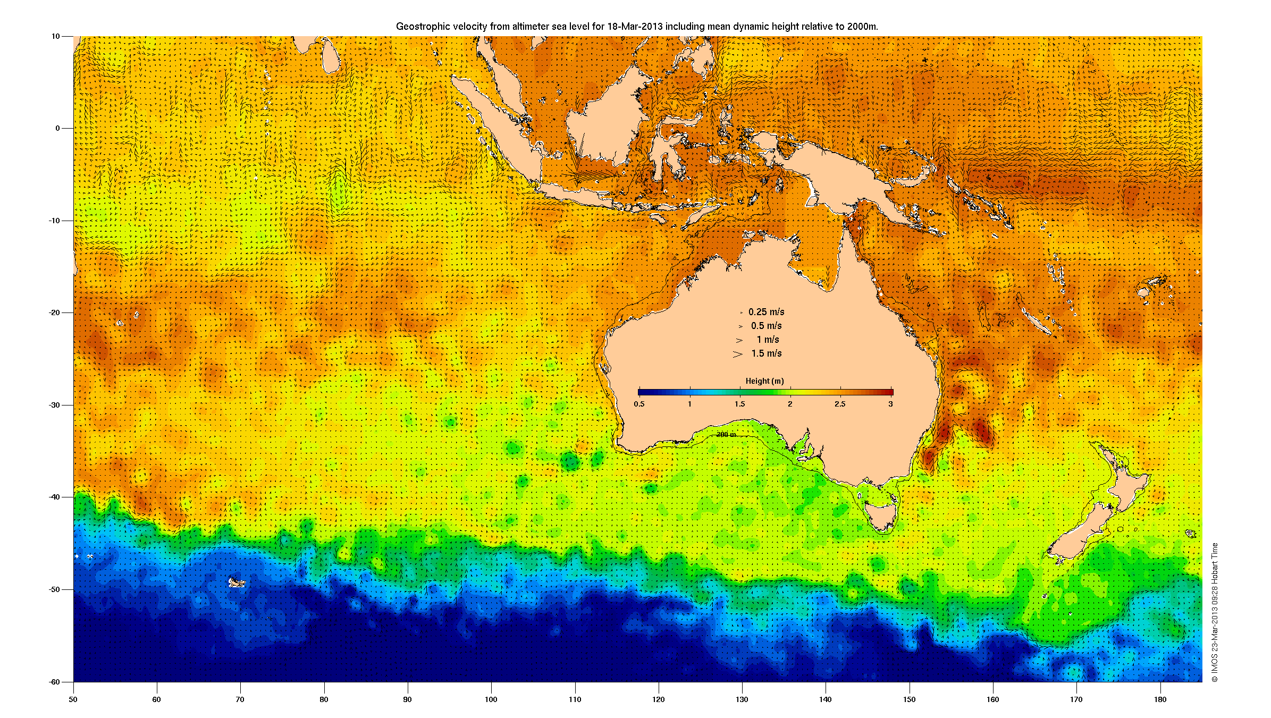Click the IMOS copyright timestamp text
Screen dimensions: 1271x718
[1215, 612]
